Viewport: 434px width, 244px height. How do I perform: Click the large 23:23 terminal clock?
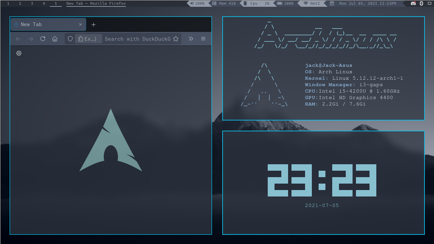point(322,180)
